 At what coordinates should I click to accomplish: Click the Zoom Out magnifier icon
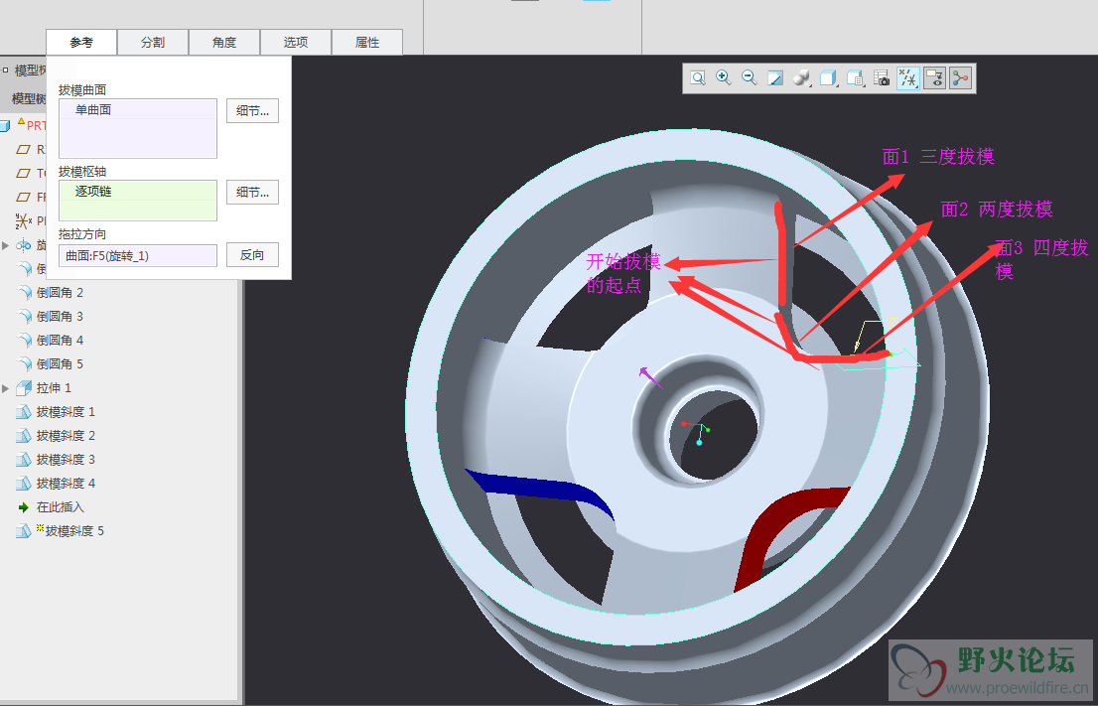pyautogui.click(x=750, y=78)
